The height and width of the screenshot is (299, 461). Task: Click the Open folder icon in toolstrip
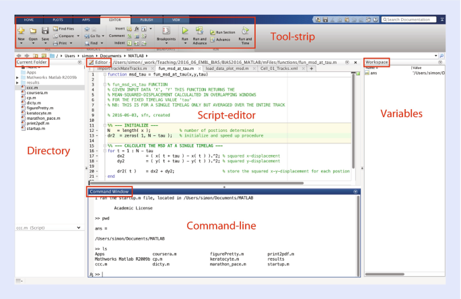tap(33, 30)
